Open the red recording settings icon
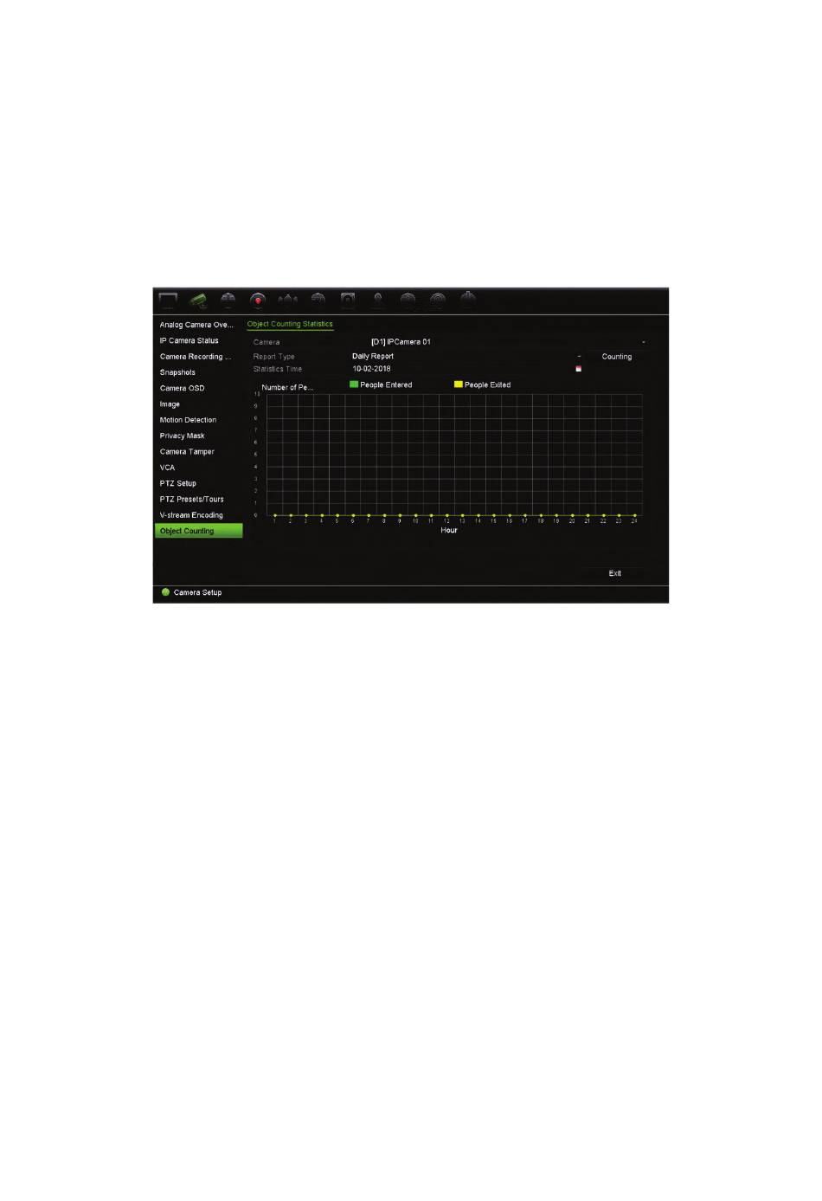 tap(257, 300)
